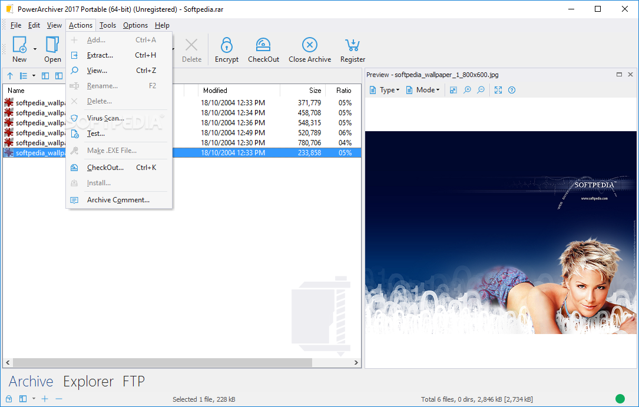Click the CheckOut toolbar icon
639x407 pixels.
(x=263, y=45)
